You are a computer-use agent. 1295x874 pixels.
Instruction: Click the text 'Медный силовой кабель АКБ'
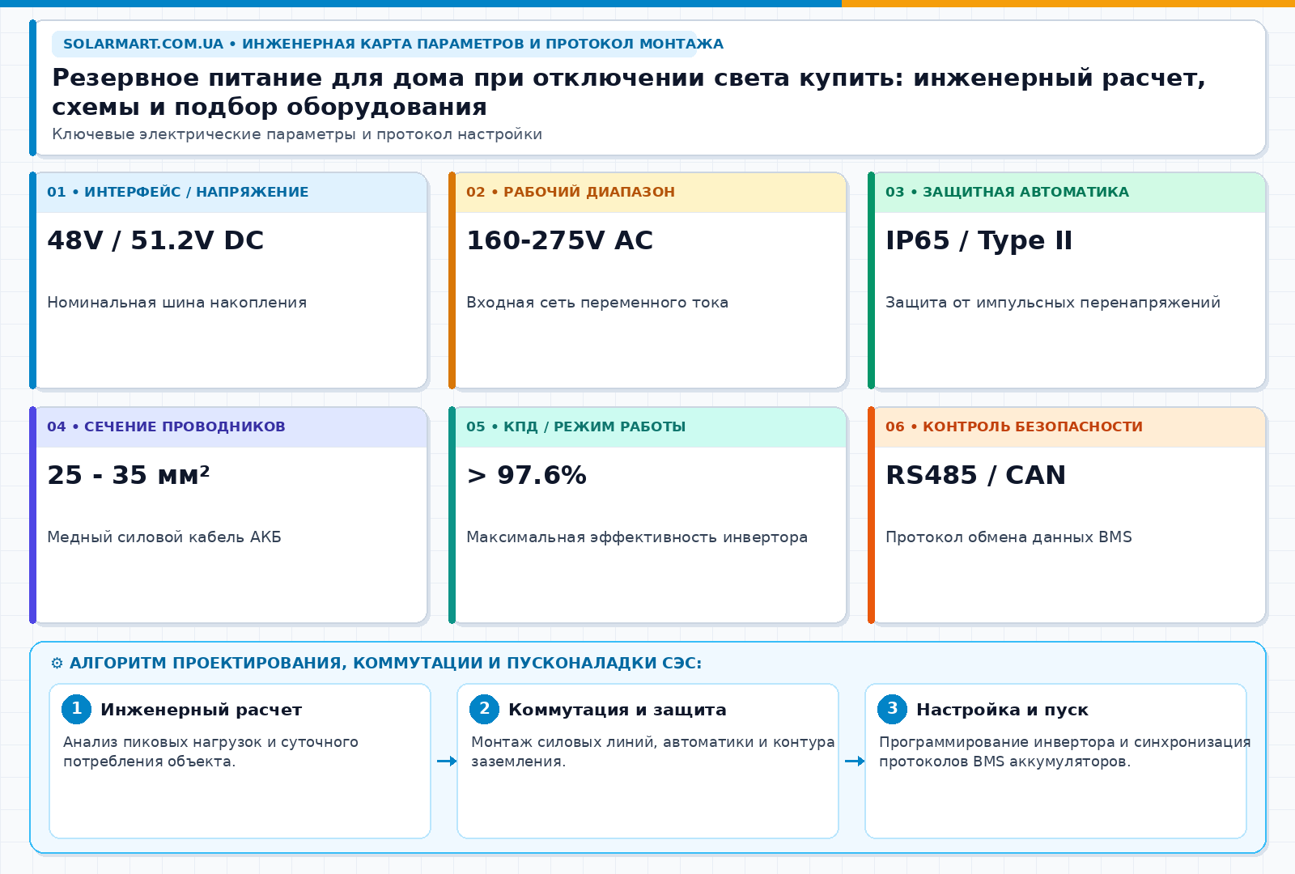click(x=164, y=537)
